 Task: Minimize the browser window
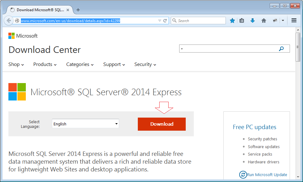(274, 6)
